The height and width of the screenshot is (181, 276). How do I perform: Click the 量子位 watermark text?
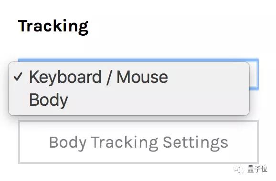[x=257, y=169]
